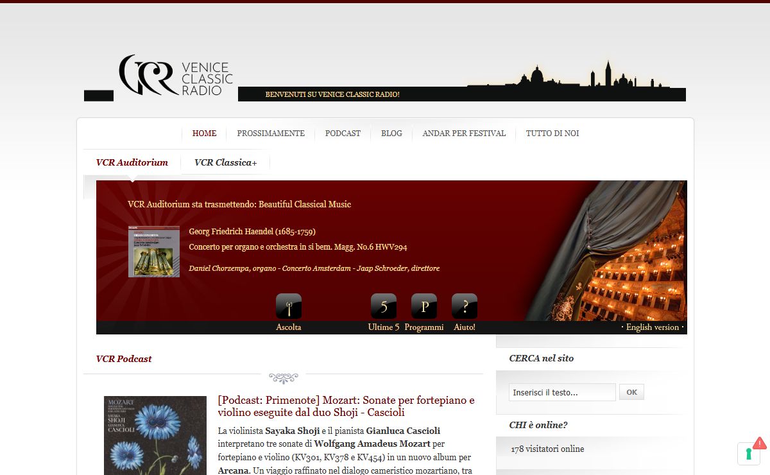
Task: Open ANDAR PER FESTIVAL menu
Action: (x=464, y=134)
